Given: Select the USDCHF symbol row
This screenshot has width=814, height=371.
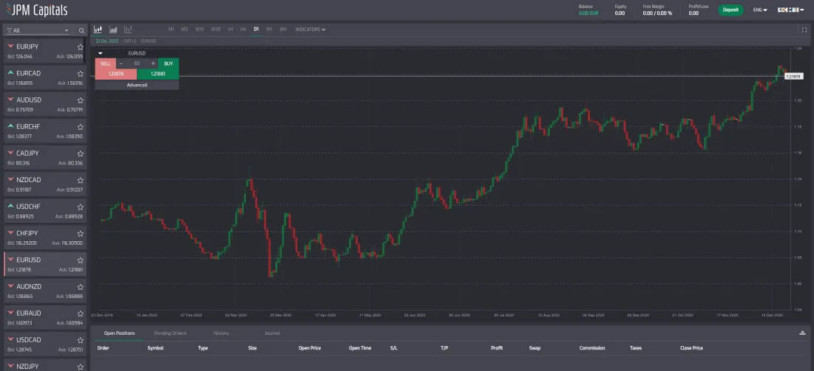Looking at the screenshot, I should pyautogui.click(x=44, y=212).
